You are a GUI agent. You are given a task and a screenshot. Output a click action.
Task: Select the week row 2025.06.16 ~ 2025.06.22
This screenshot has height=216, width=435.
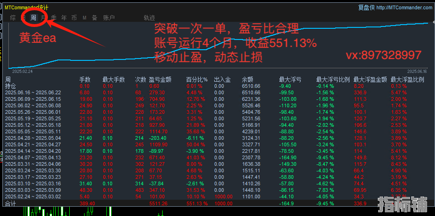click(x=217, y=92)
